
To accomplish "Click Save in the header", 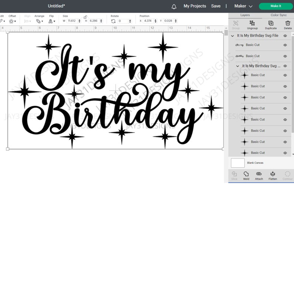I will point(216,6).
